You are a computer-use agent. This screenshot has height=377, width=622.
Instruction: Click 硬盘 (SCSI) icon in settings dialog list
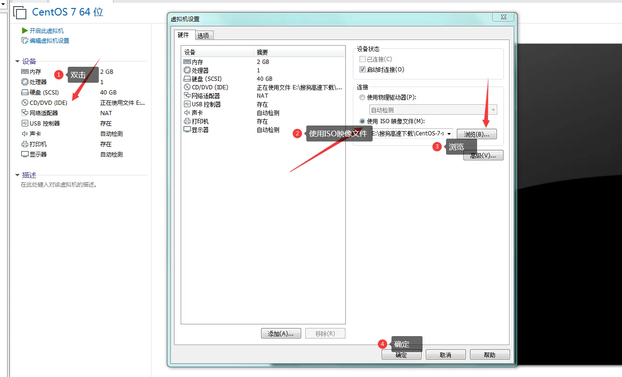(187, 79)
